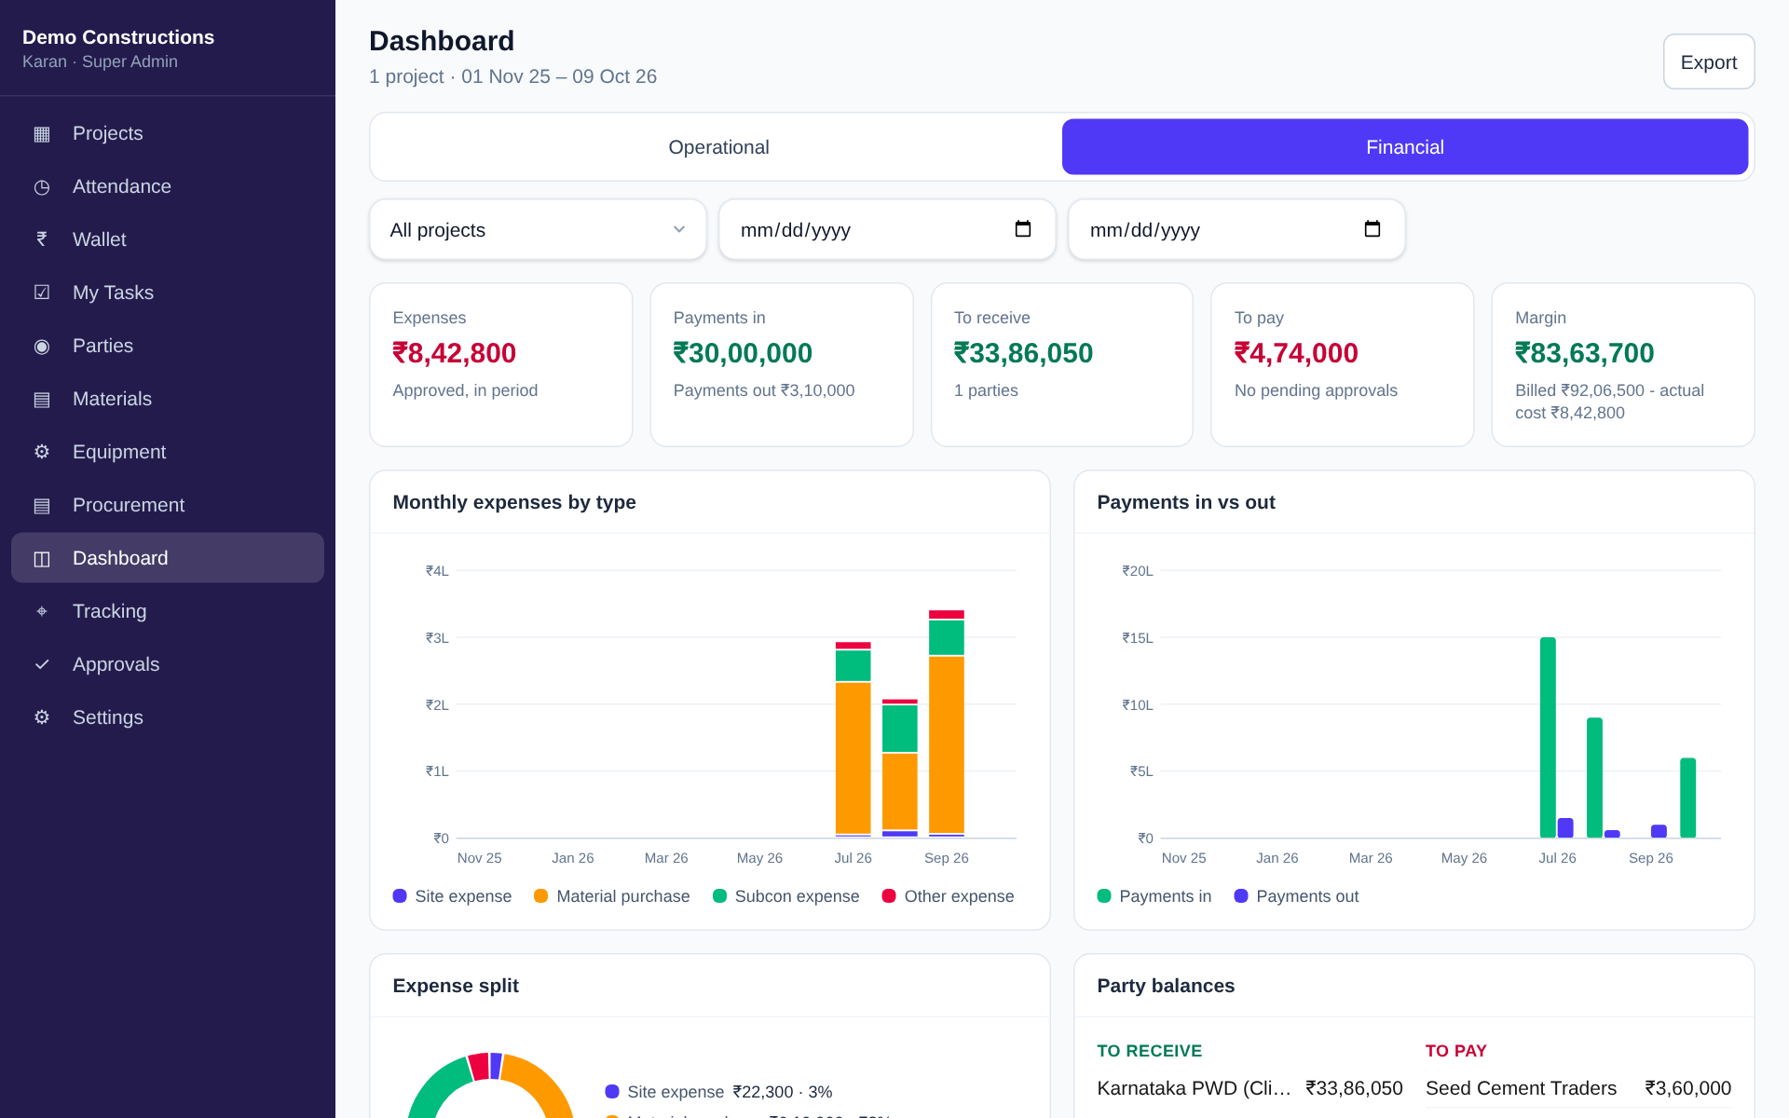Click the Equipment gear icon
Screen dimensions: 1789x1118
(42, 452)
